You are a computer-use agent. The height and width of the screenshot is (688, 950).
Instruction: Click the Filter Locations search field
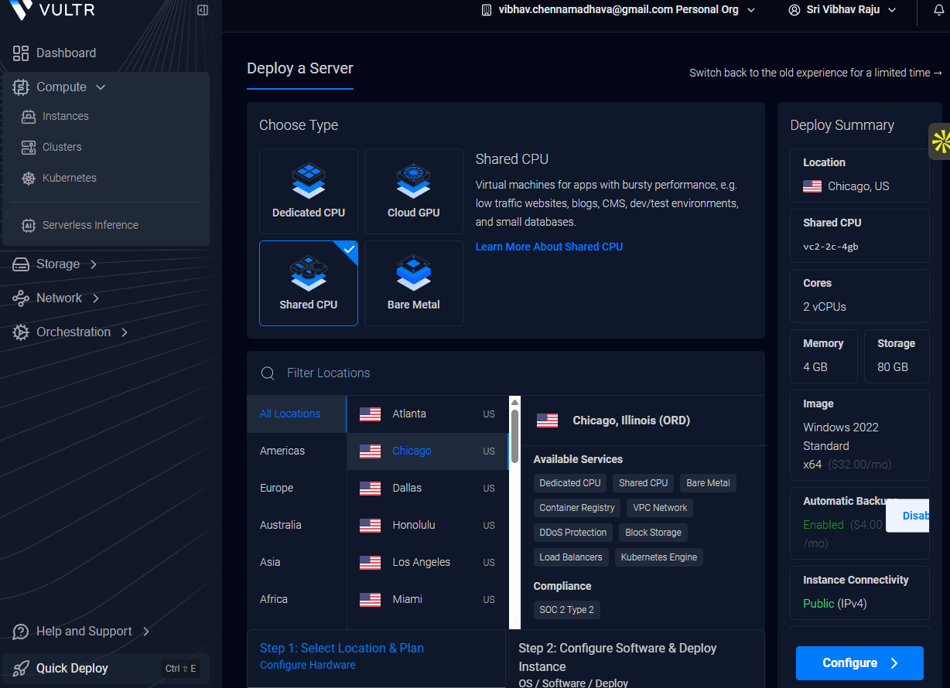pyautogui.click(x=505, y=373)
